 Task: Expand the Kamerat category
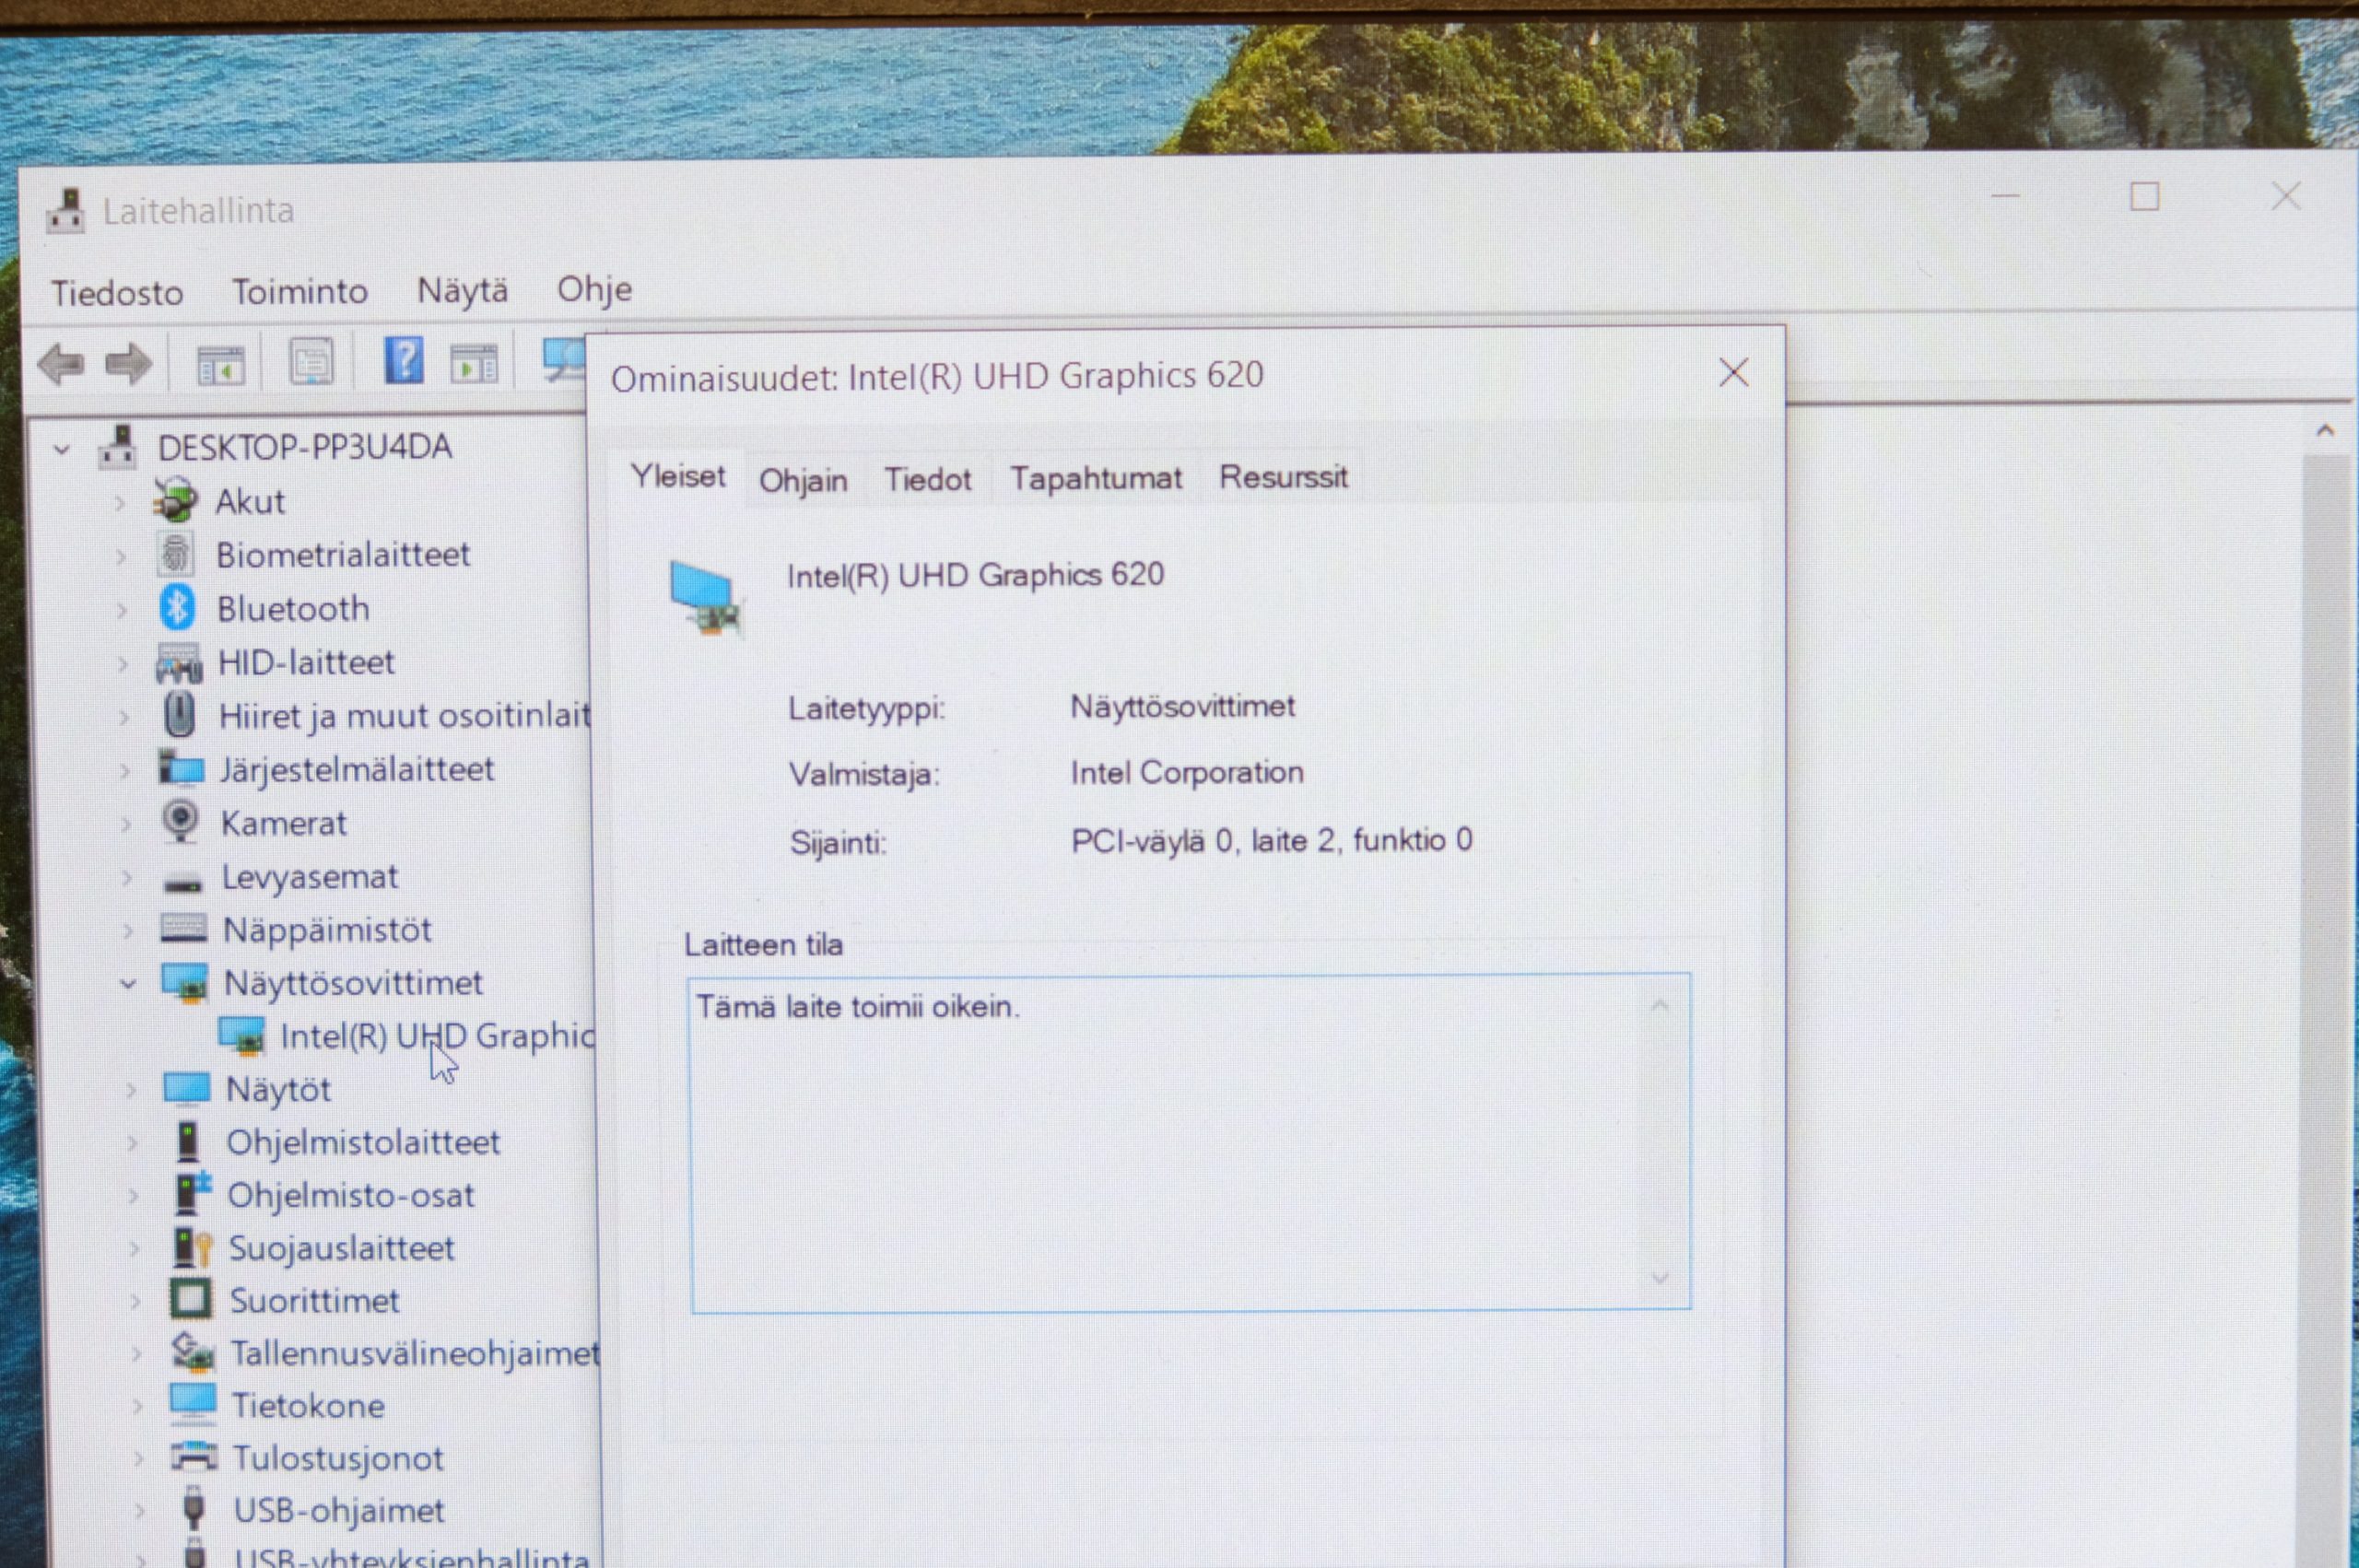pyautogui.click(x=126, y=825)
